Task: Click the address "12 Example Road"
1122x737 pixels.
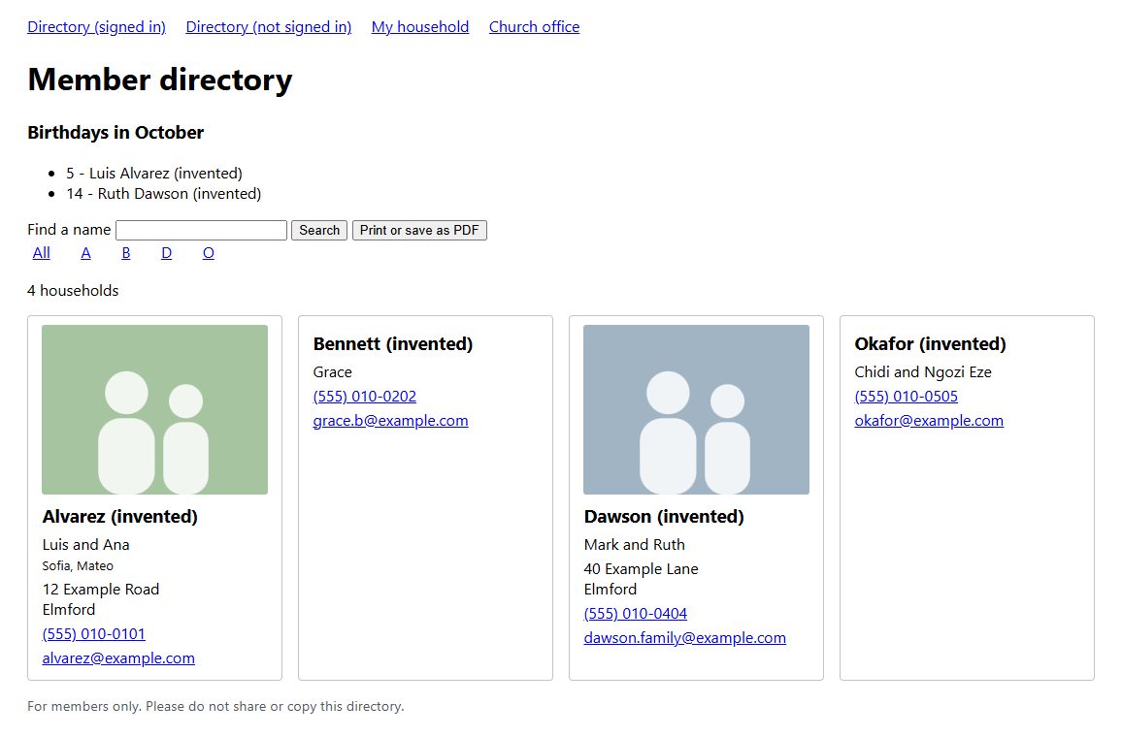Action: 101,590
